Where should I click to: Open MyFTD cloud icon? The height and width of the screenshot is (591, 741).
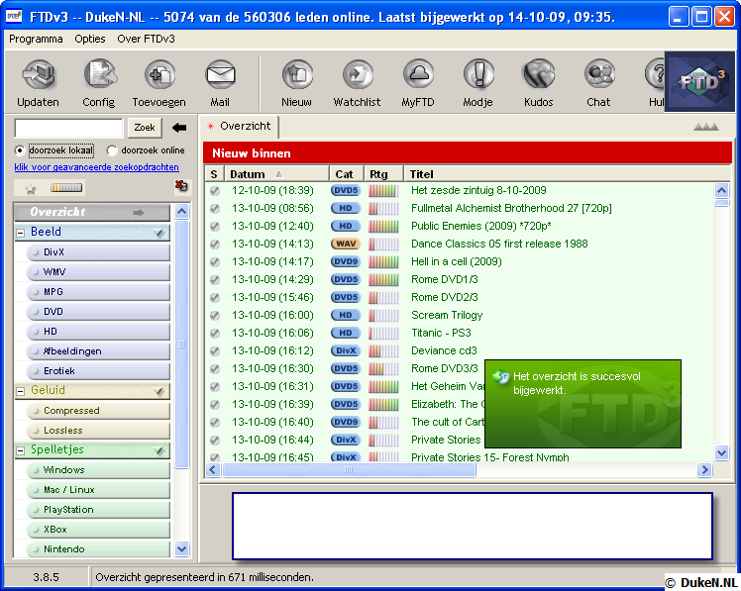point(418,75)
